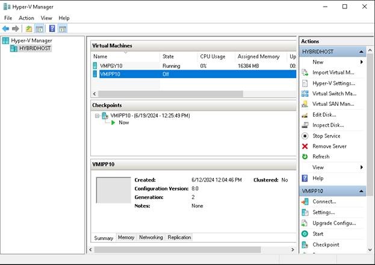Click the Forward arrow toolbar icon
The height and width of the screenshot is (265, 375).
point(15,29)
